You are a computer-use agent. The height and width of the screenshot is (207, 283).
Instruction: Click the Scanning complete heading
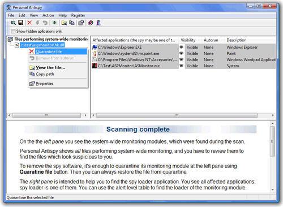click(x=138, y=130)
